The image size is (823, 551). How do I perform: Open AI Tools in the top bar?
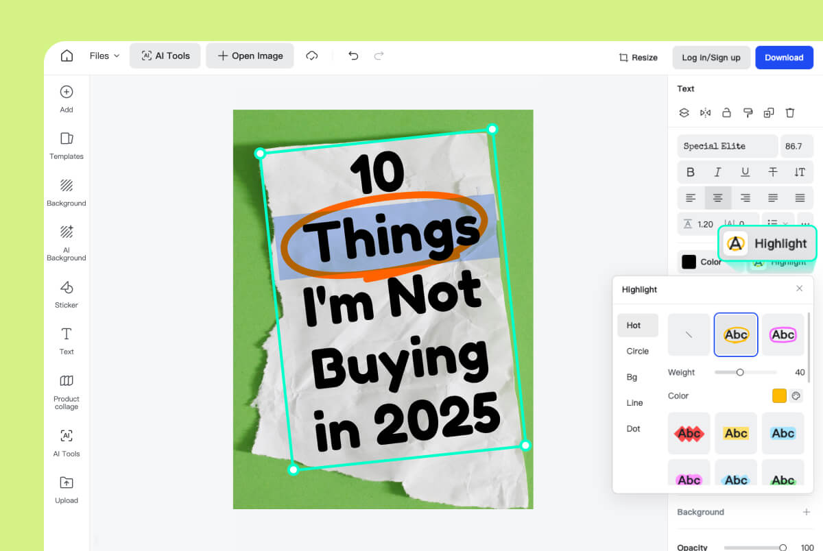[165, 56]
